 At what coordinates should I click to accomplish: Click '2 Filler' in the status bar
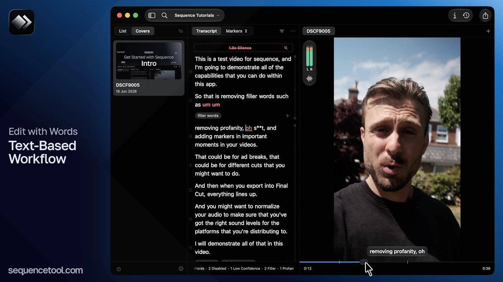coord(270,269)
